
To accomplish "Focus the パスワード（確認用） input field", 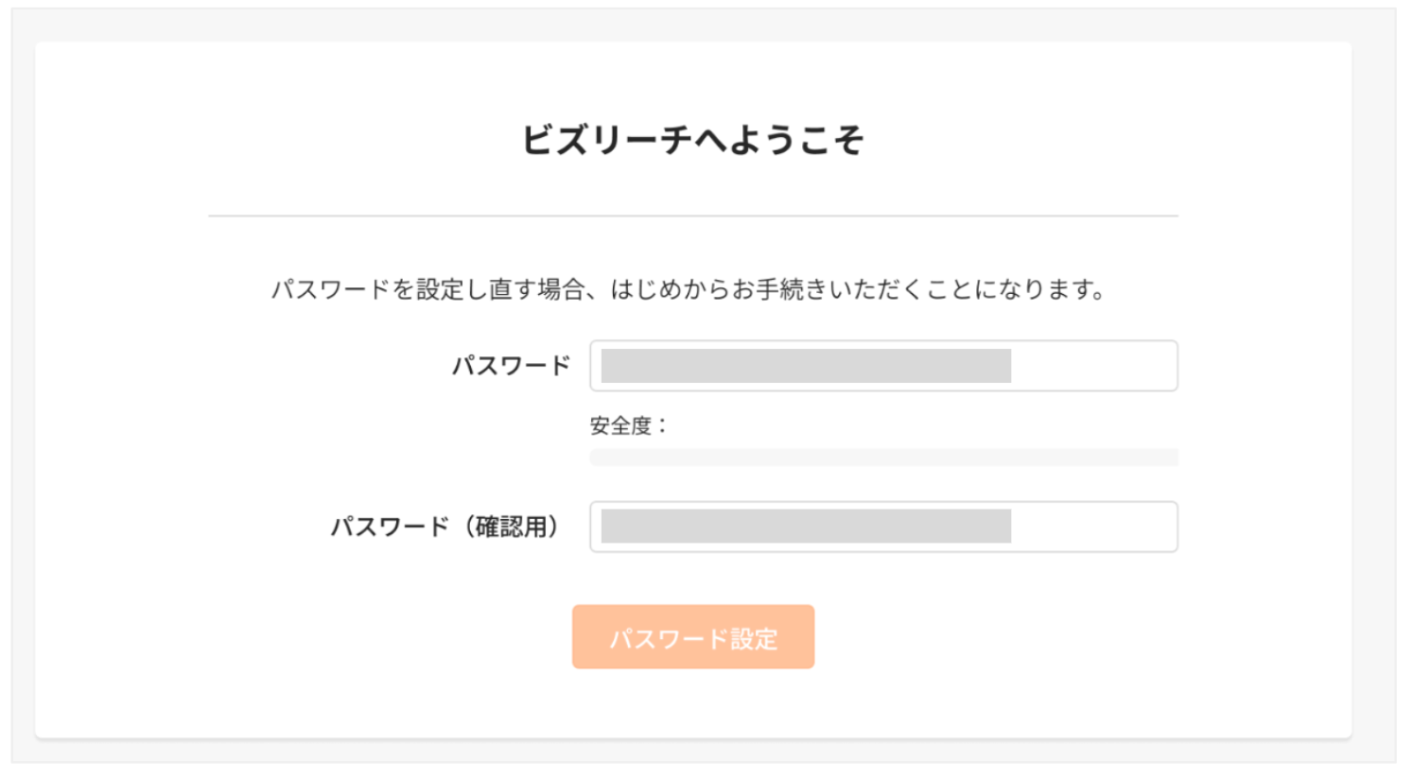I will [883, 527].
